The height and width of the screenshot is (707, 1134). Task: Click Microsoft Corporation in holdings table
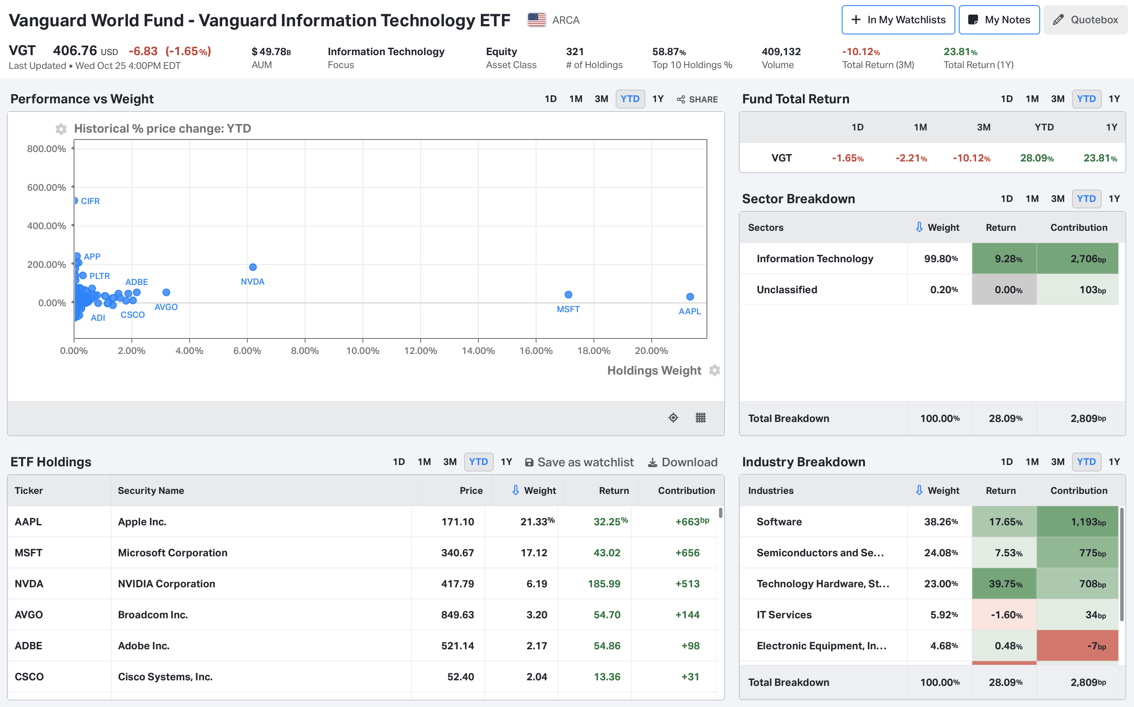[173, 553]
